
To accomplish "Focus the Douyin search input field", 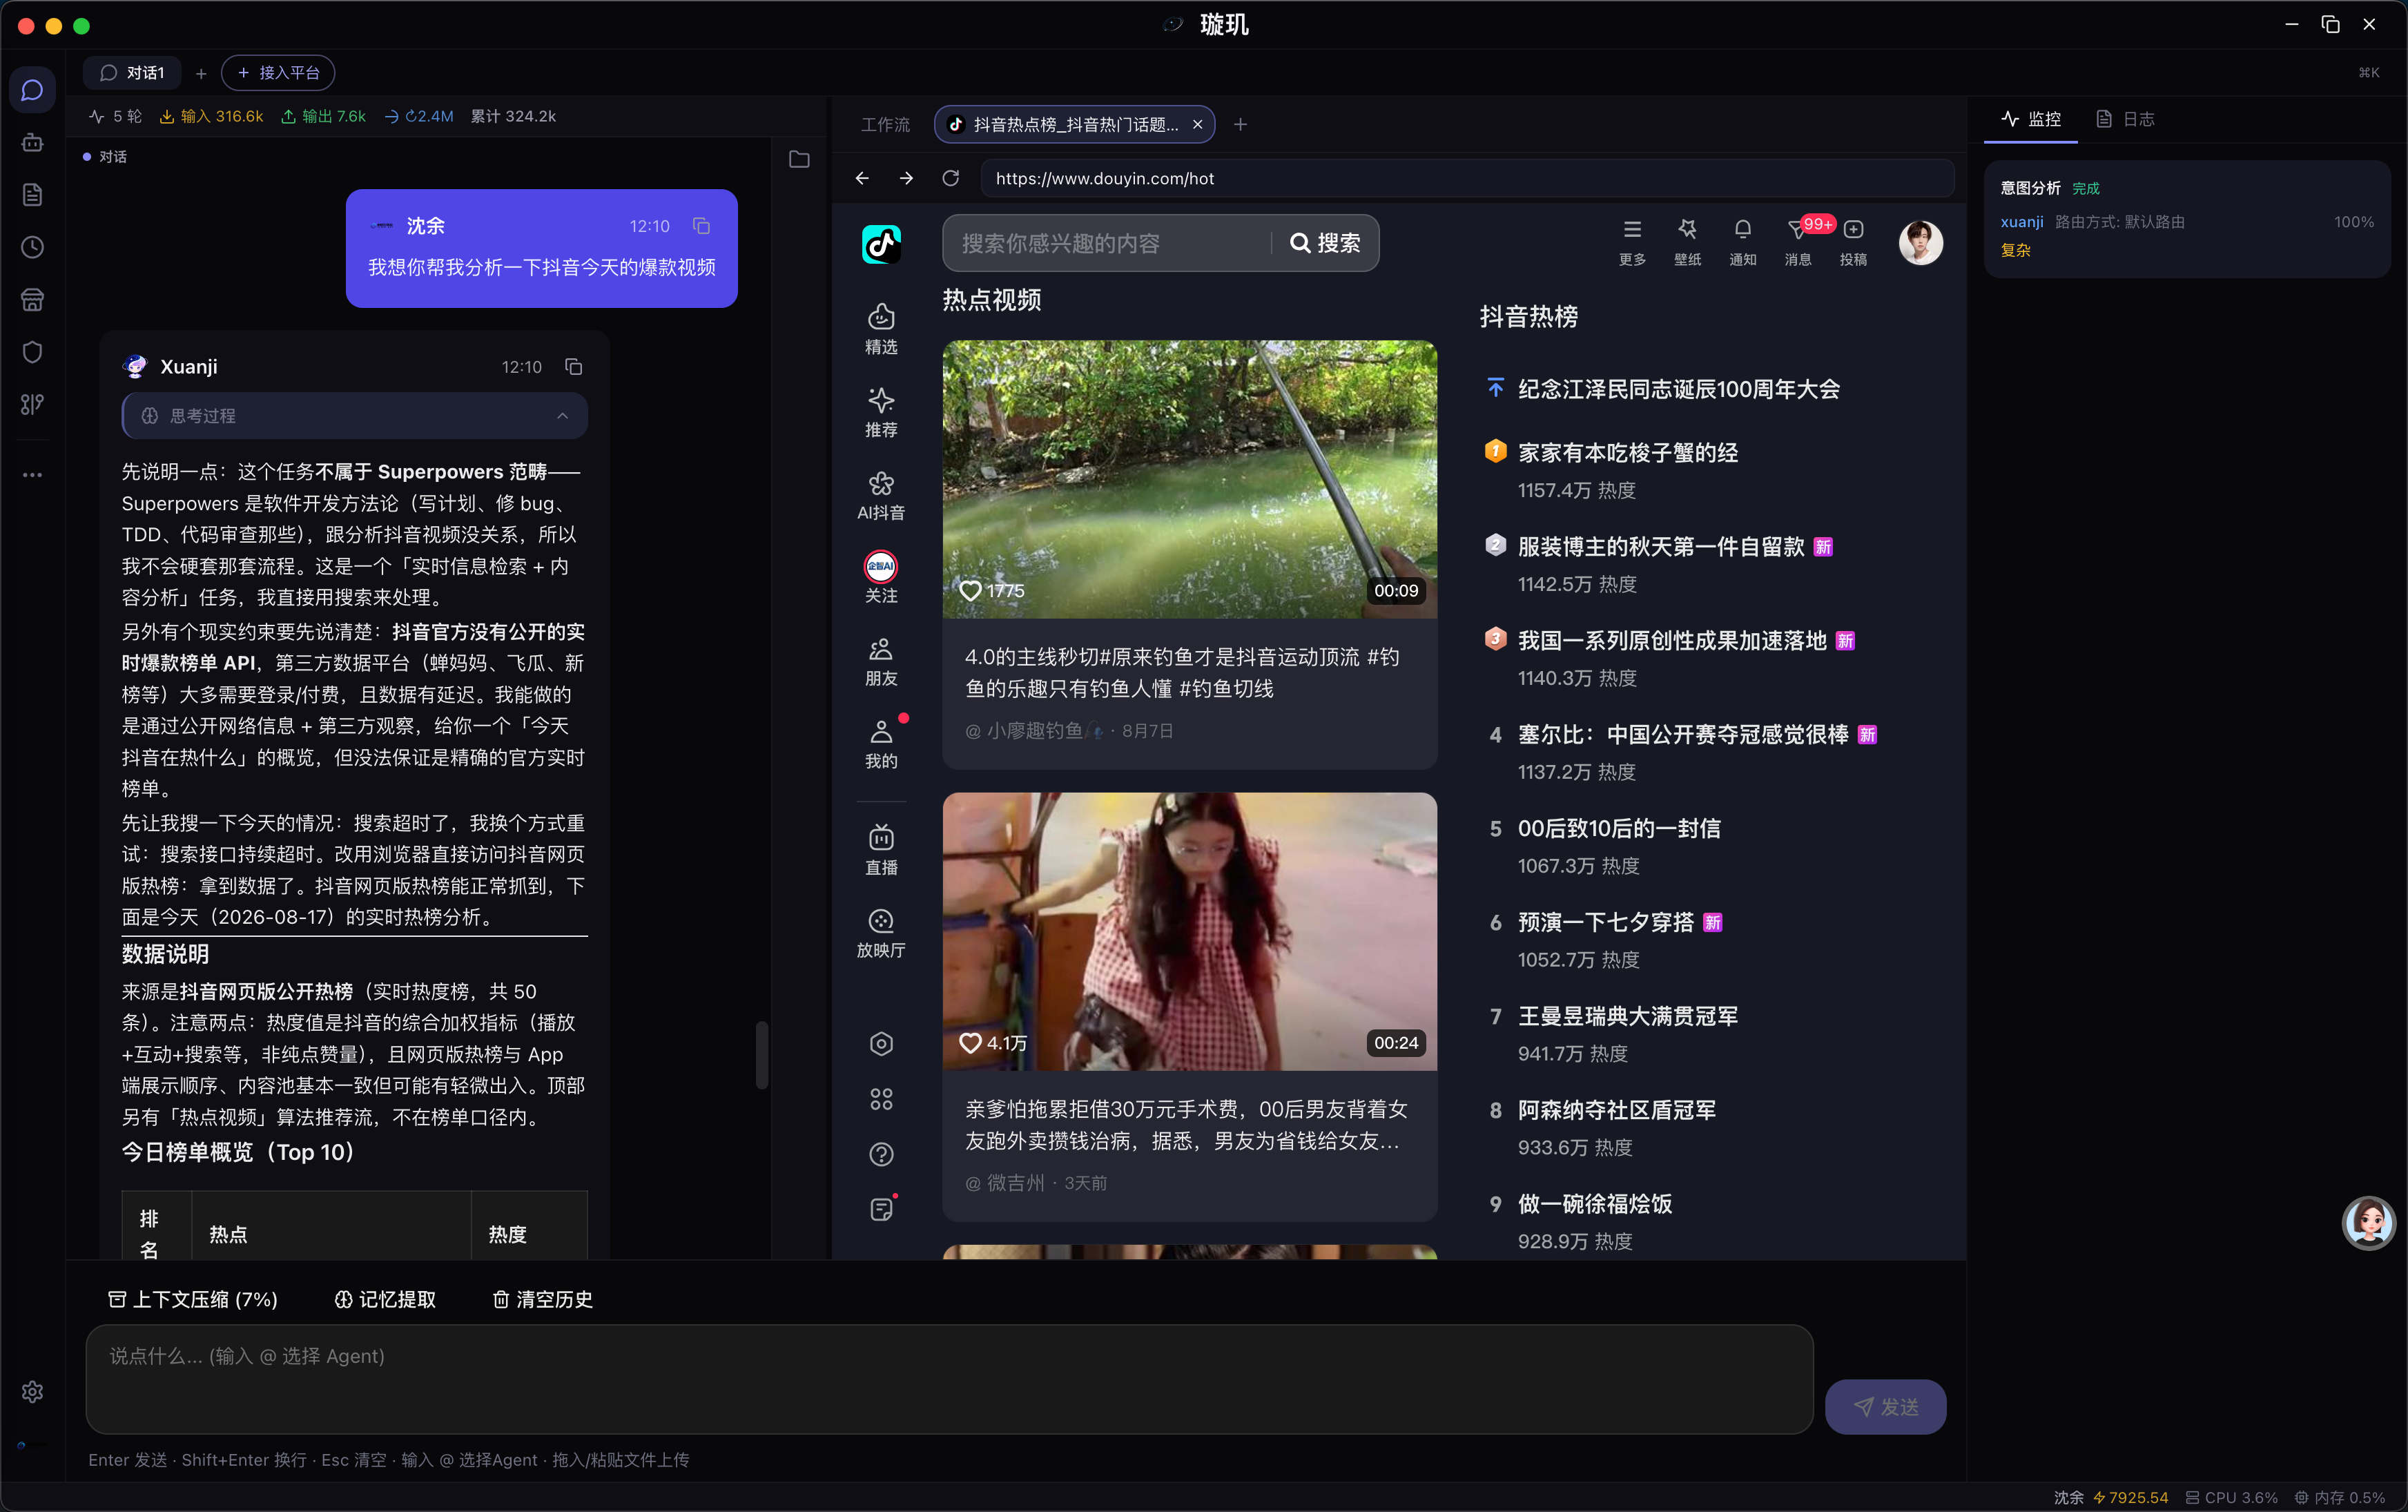I will click(1108, 243).
